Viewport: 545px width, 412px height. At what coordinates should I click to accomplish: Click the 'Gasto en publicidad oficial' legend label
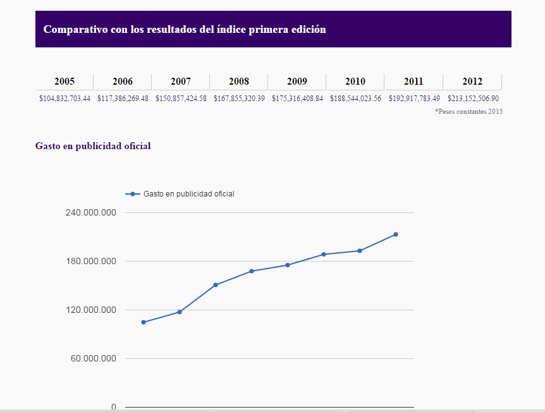[188, 194]
